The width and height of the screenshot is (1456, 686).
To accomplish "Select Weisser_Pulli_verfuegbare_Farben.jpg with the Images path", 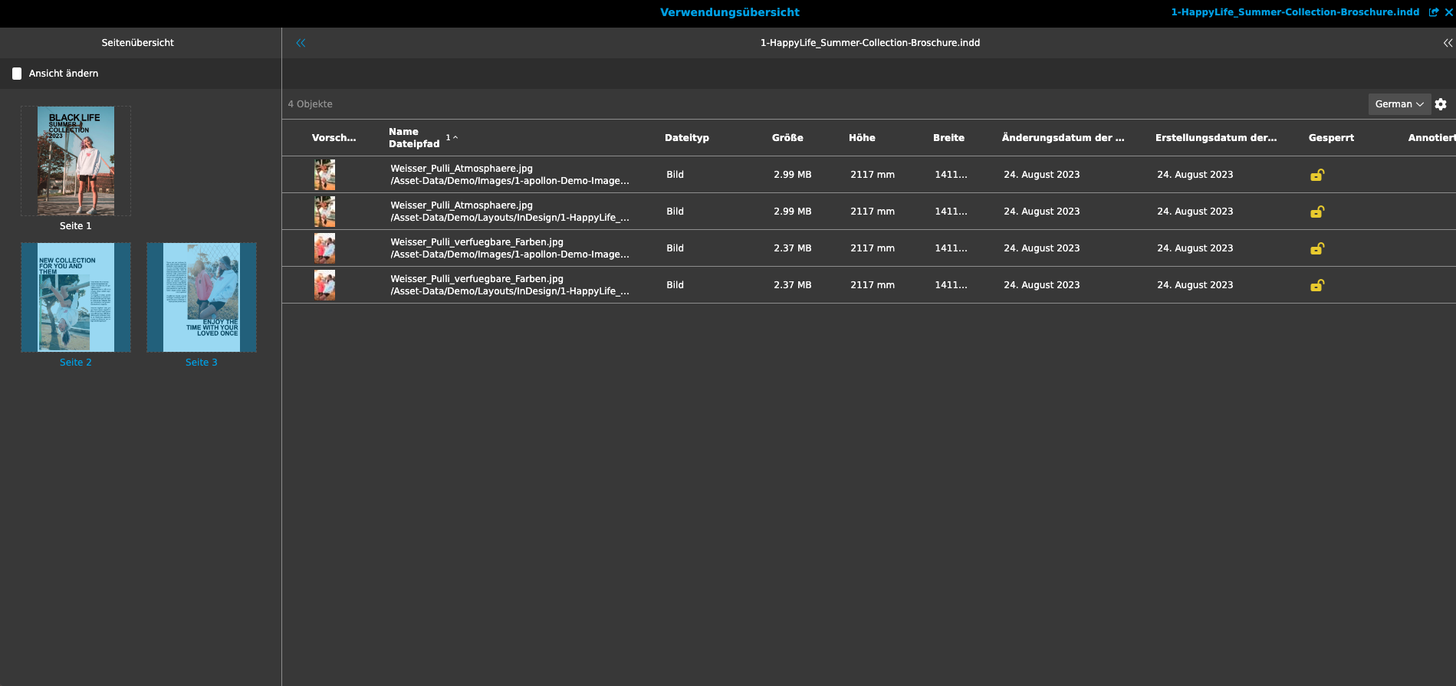I will pyautogui.click(x=869, y=248).
